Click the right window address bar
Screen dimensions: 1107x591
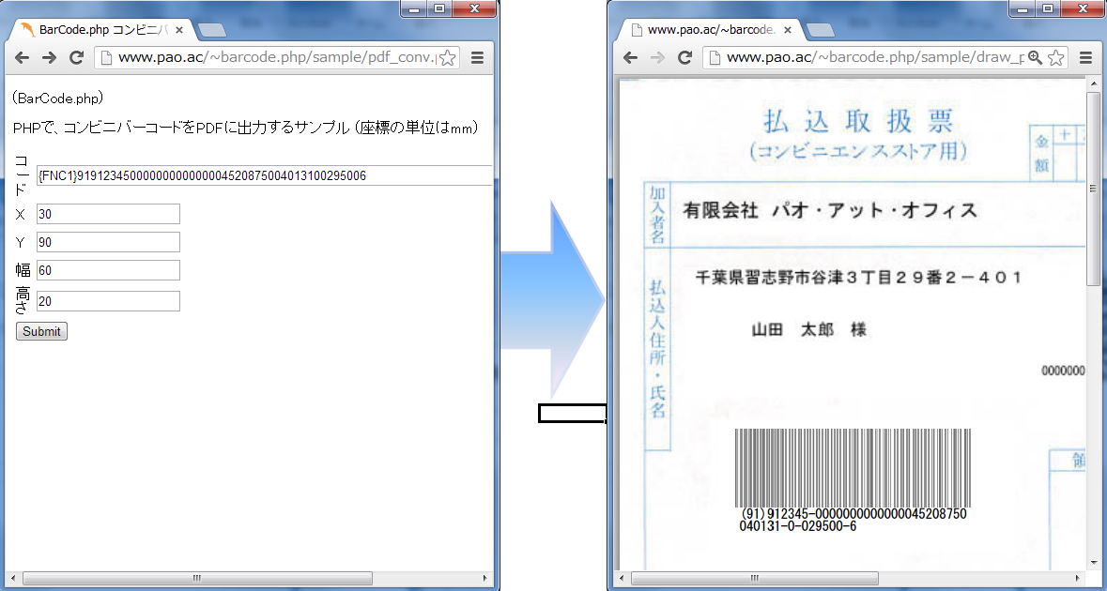pyautogui.click(x=885, y=58)
